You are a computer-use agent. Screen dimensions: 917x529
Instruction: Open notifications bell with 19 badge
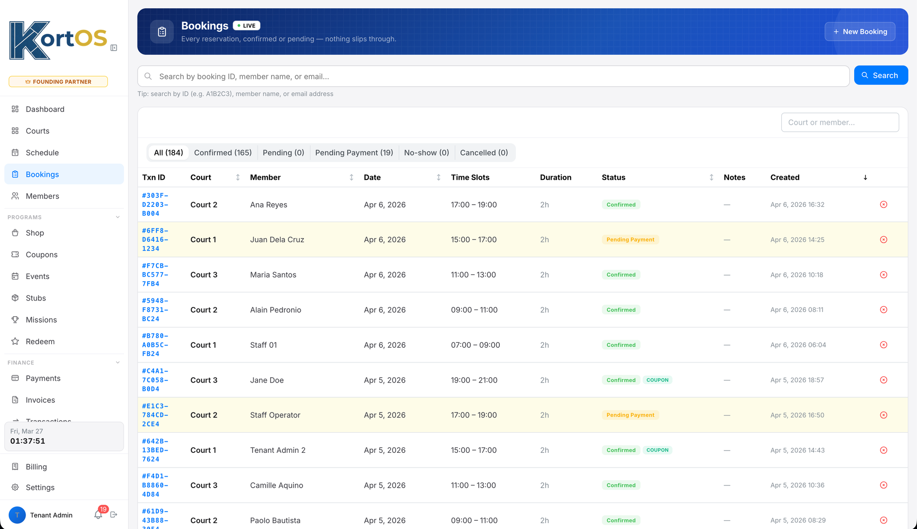click(x=99, y=514)
